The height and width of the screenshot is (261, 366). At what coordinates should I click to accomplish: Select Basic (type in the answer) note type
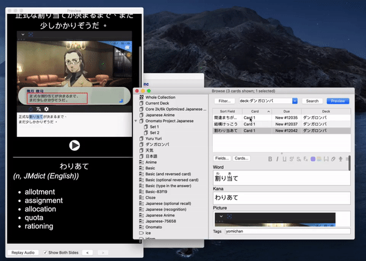coord(168,186)
